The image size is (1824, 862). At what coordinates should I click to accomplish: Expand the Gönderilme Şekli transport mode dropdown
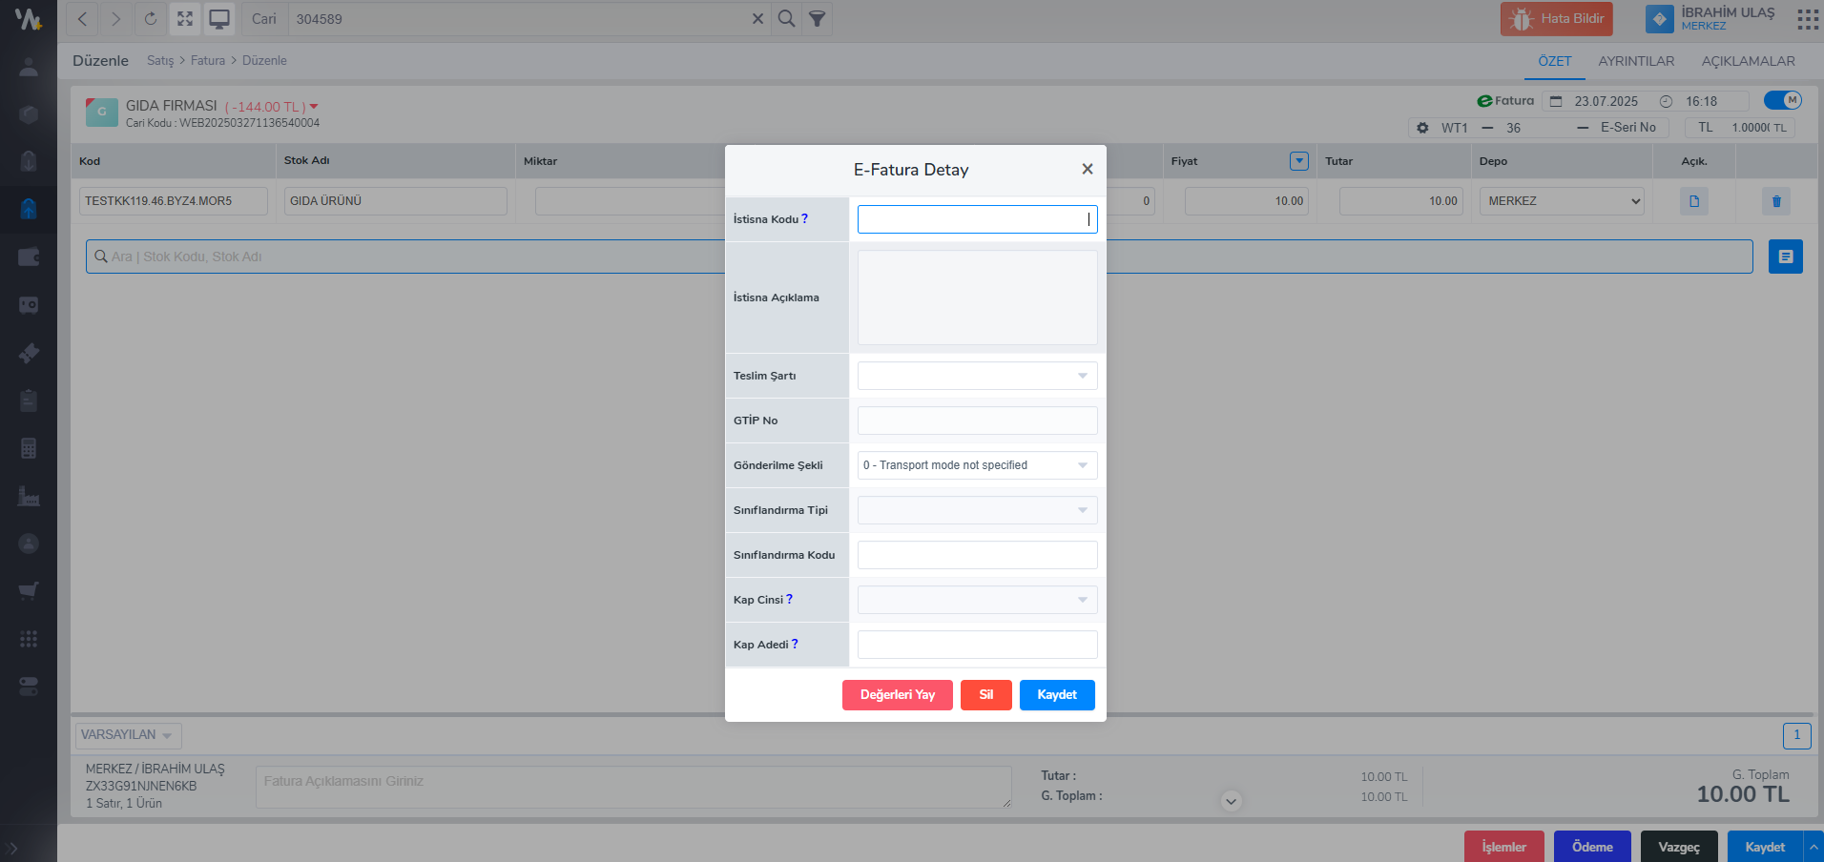click(977, 465)
